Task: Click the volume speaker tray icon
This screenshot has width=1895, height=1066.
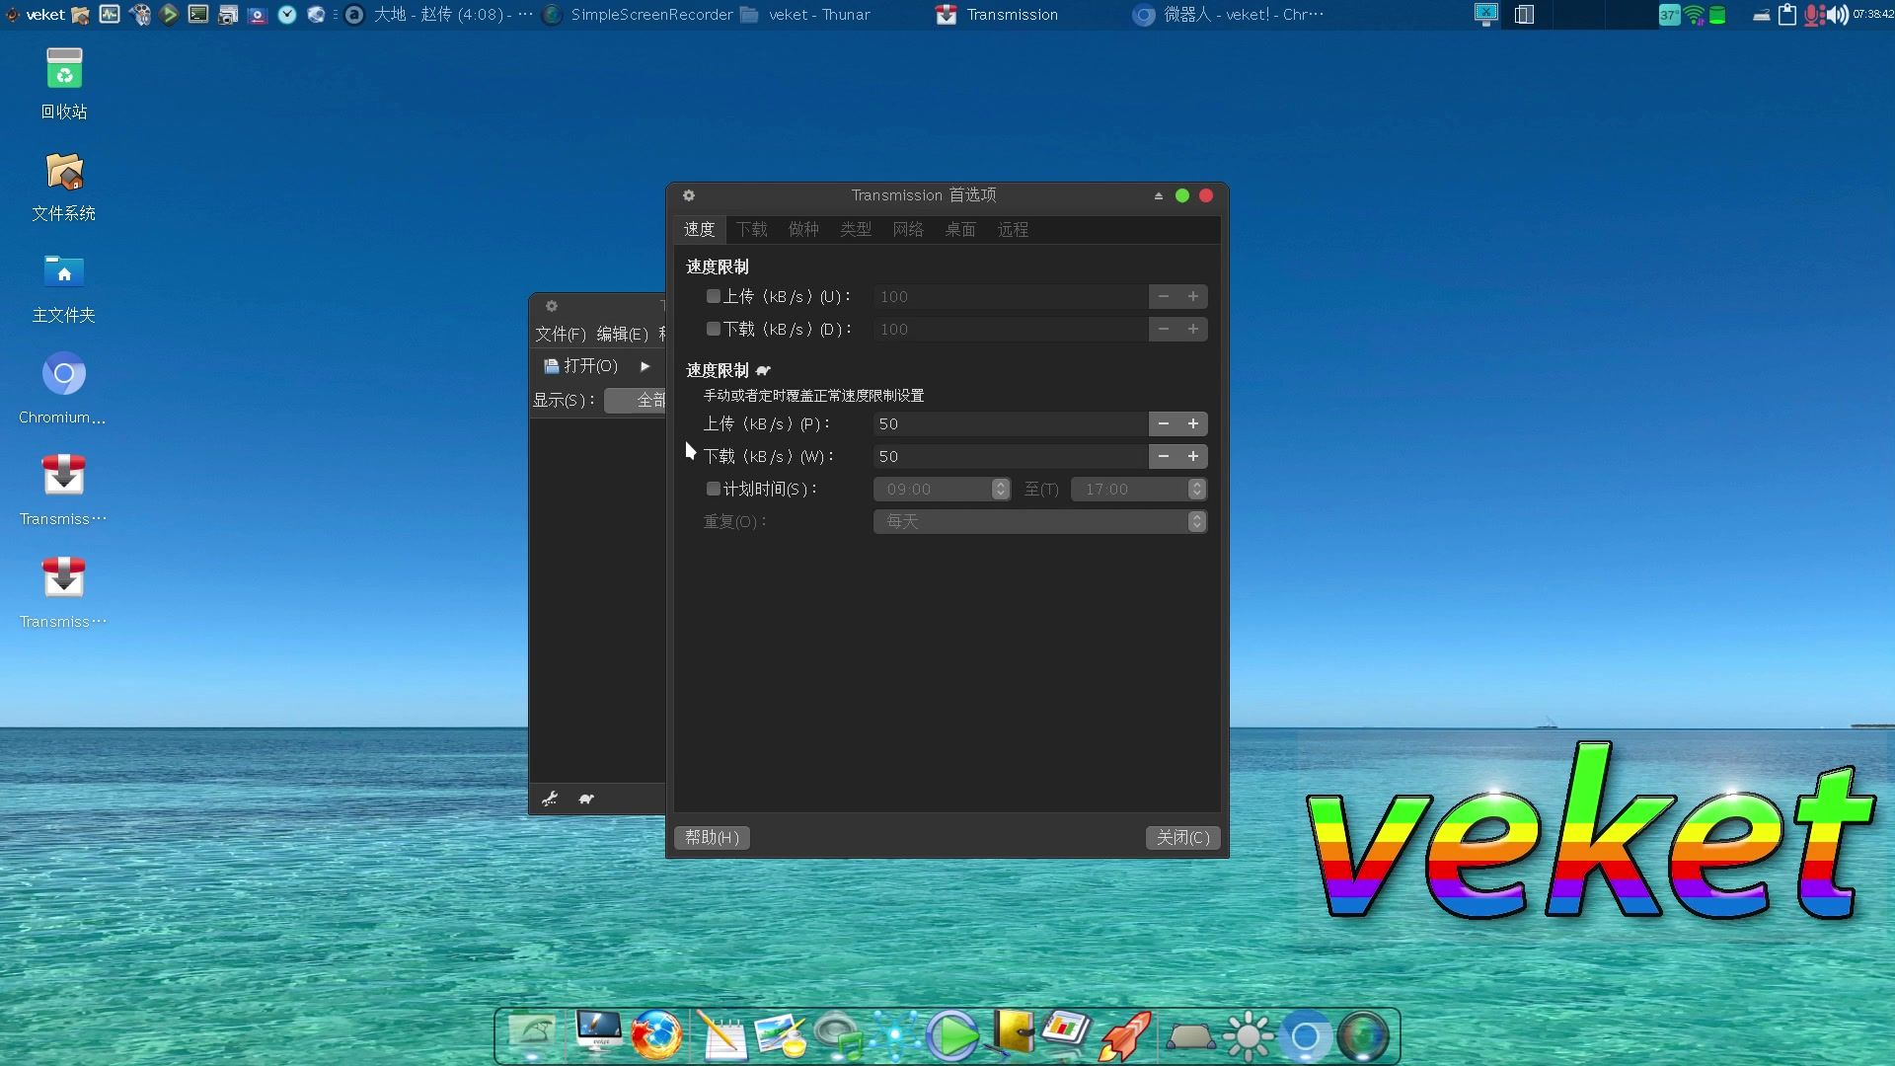Action: 1838,15
